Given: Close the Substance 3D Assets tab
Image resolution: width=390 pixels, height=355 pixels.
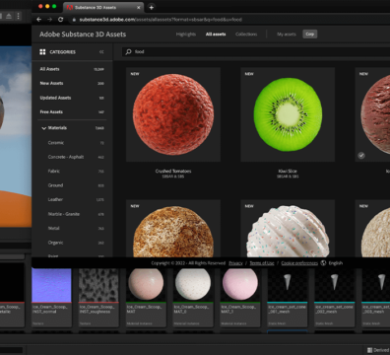Looking at the screenshot, I should 139,7.
